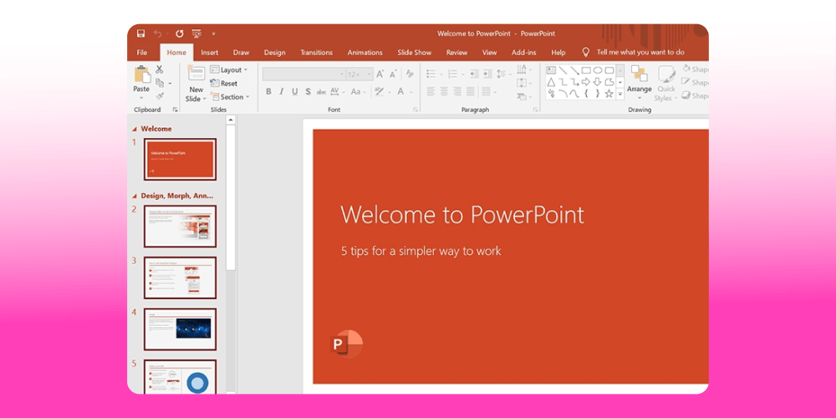Toggle Italic formatting
Screen dimensions: 836x418
pyautogui.click(x=282, y=92)
